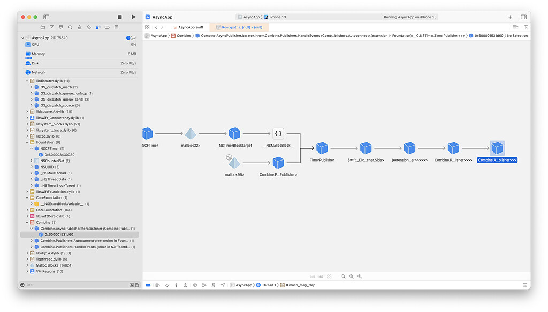Open the Search navigator
Viewport: 548px width, 312px height.
tap(70, 27)
